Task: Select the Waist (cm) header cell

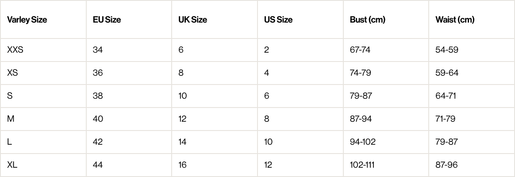Action: coord(455,19)
